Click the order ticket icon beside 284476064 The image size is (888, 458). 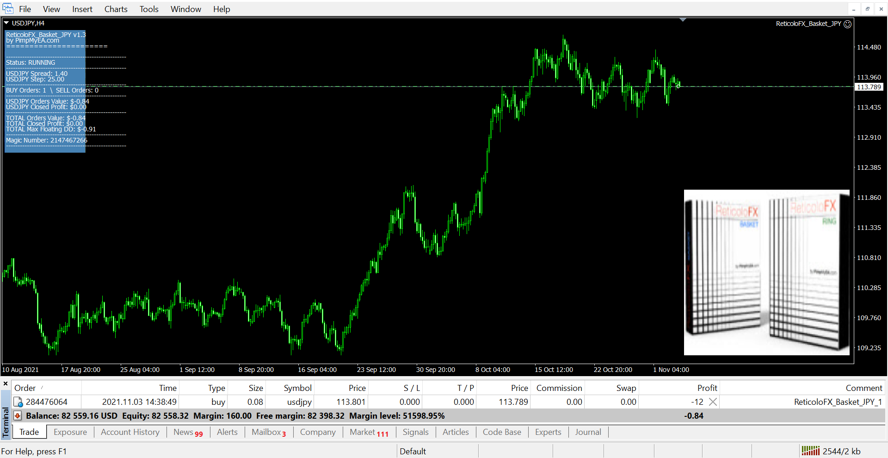[x=18, y=402]
